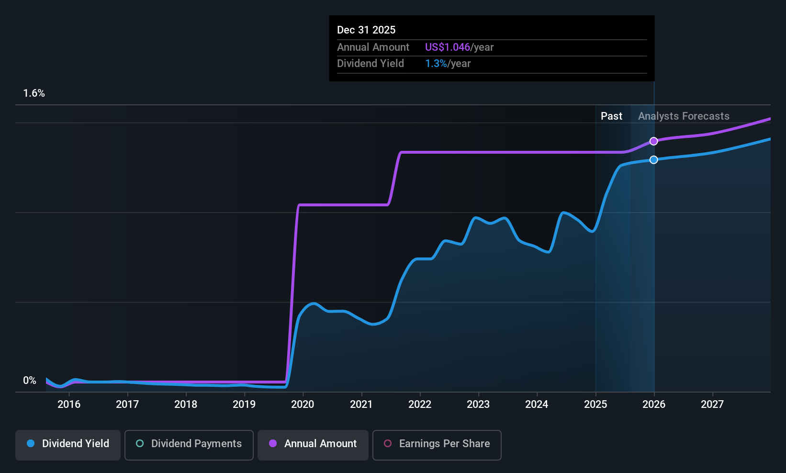The width and height of the screenshot is (786, 473).
Task: Click the 2017 x-axis label
Action: tap(127, 404)
